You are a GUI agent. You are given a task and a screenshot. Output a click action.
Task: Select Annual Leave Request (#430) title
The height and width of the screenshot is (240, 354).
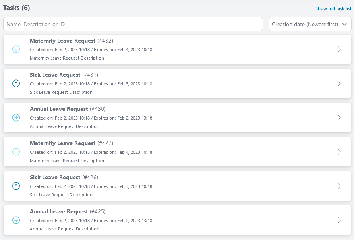[68, 109]
